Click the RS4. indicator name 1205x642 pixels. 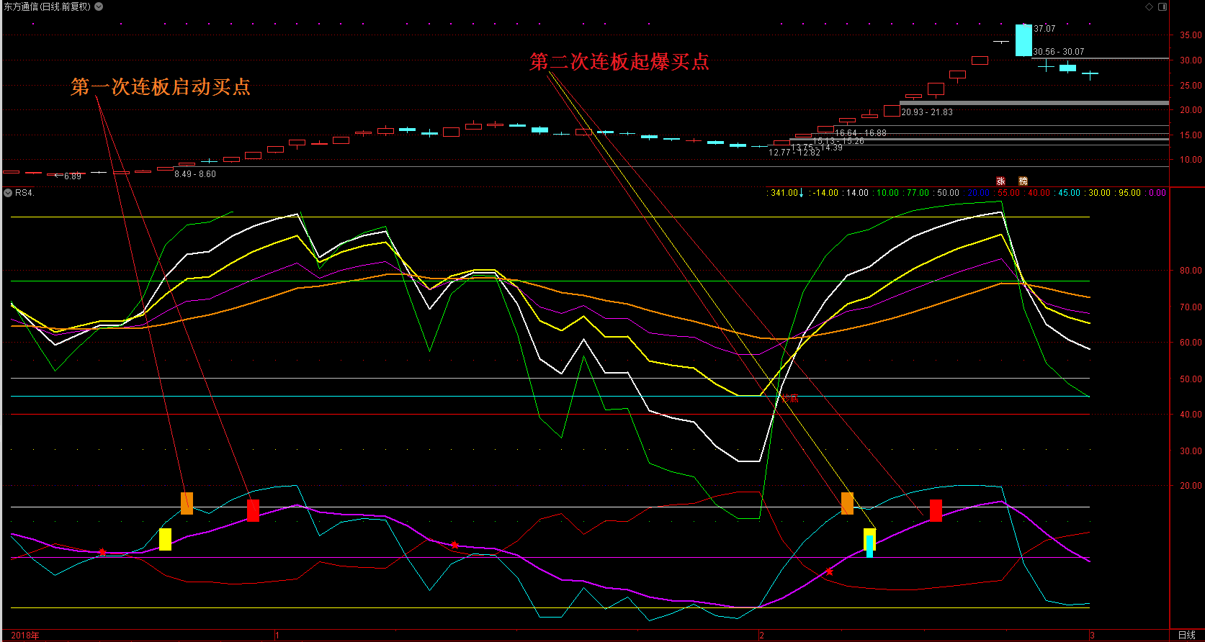tap(24, 193)
